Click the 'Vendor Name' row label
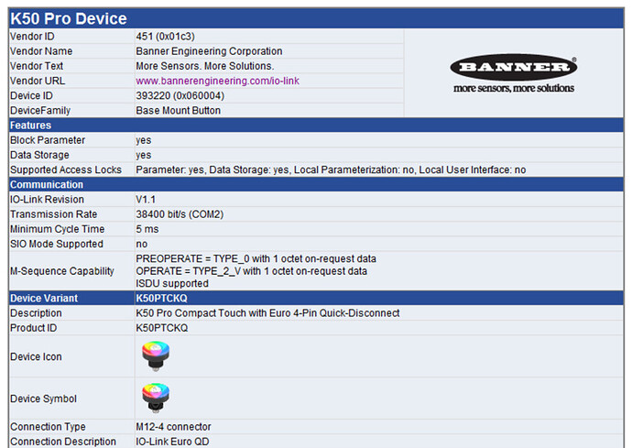Viewport: 632px width, 448px height. [x=41, y=51]
